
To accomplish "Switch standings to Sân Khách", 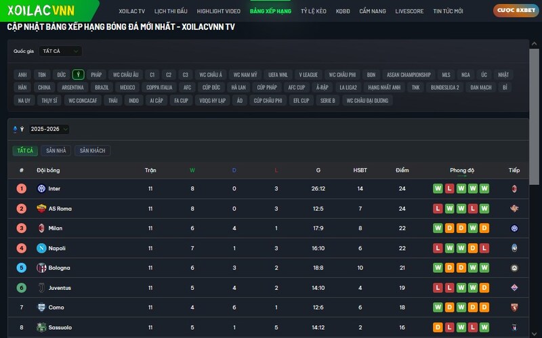I will click(92, 150).
